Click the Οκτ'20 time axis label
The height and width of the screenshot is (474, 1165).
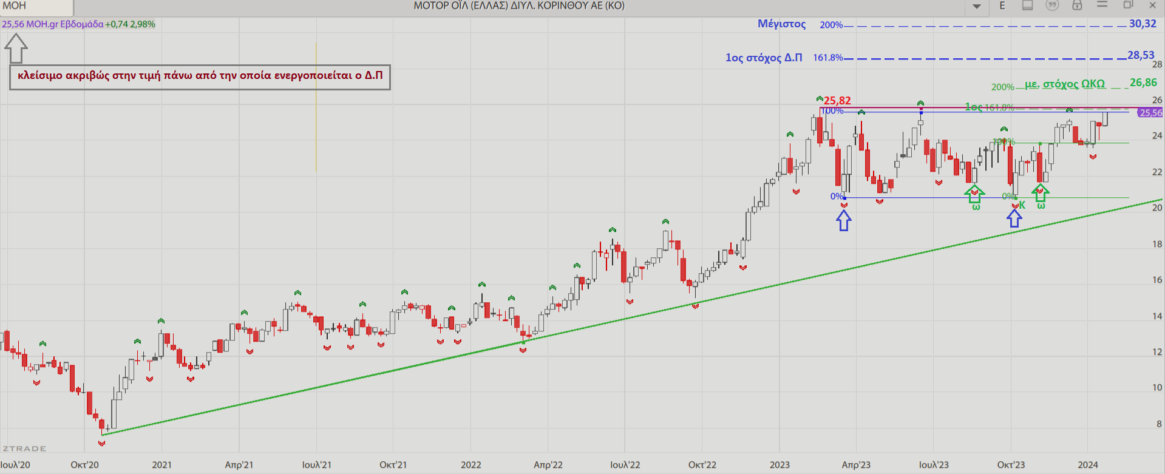click(x=84, y=465)
